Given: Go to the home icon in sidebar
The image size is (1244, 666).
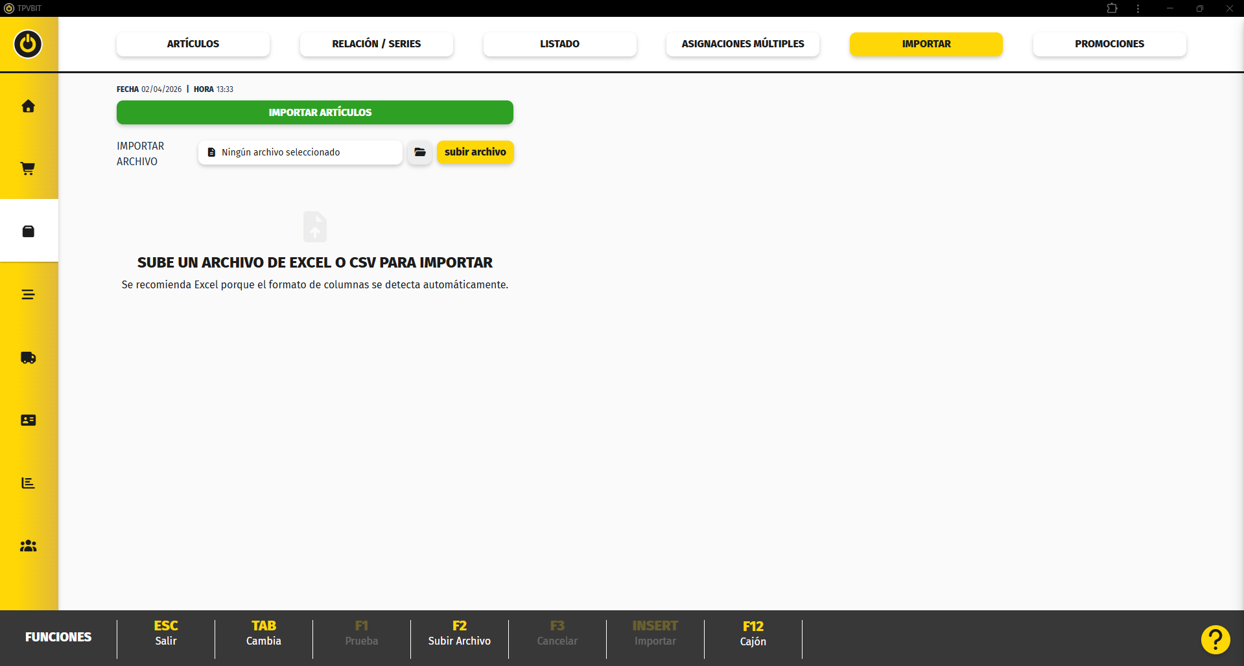Looking at the screenshot, I should click(28, 106).
